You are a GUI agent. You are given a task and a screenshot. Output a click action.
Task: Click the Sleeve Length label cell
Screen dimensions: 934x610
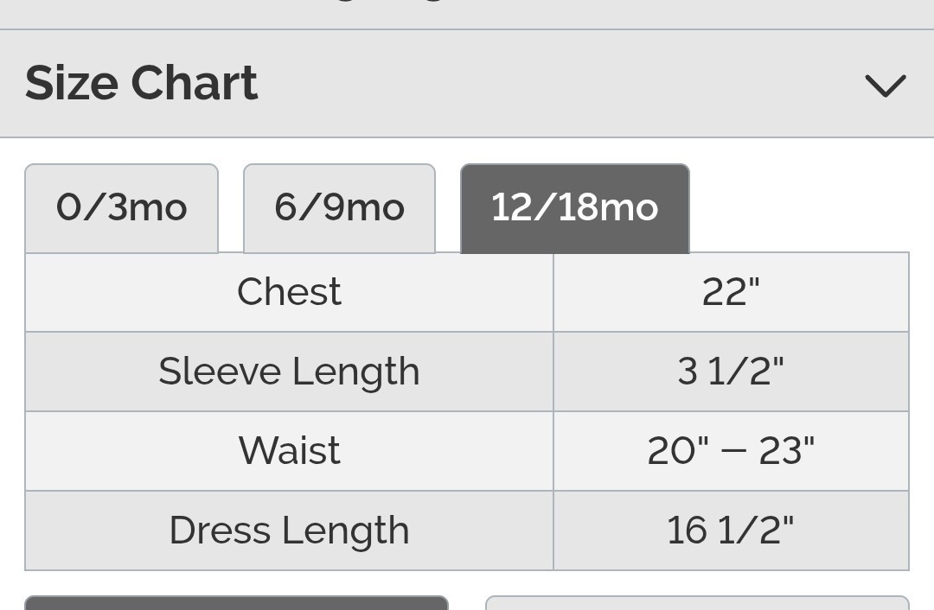tap(289, 372)
